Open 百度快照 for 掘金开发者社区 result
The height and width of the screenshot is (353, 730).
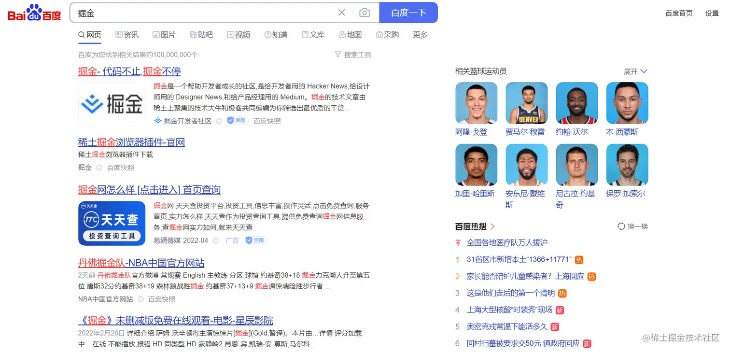(267, 121)
